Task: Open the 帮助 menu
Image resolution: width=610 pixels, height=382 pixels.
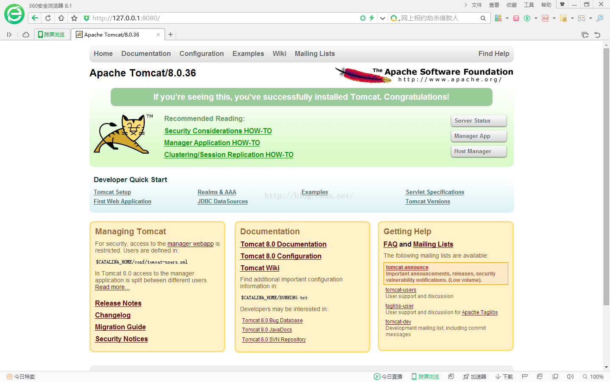Action: coord(546,5)
